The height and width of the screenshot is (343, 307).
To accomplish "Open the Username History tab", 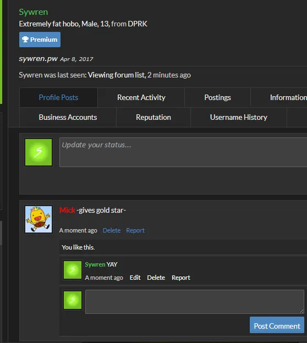I will coord(238,117).
